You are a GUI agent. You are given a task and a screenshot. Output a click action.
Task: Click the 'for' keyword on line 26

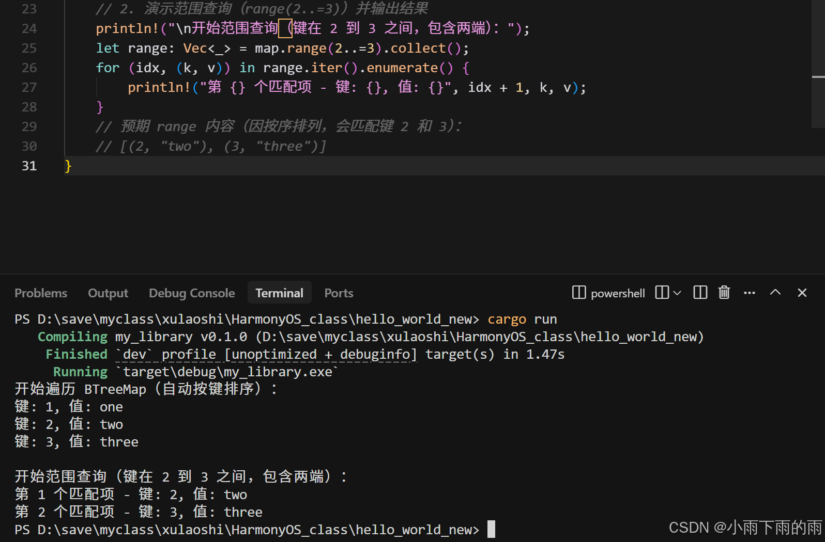108,68
